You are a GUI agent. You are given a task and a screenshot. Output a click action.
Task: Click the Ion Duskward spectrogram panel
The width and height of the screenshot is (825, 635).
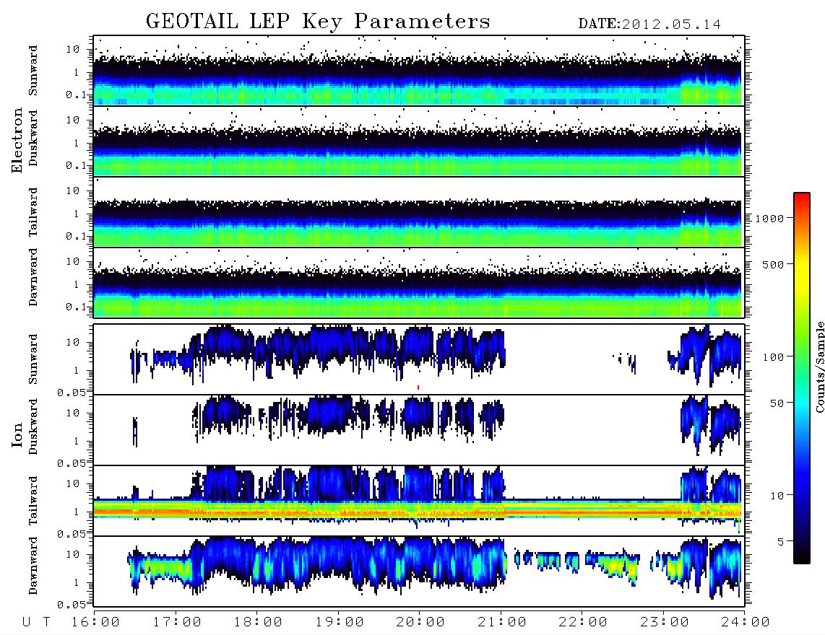pyautogui.click(x=419, y=430)
